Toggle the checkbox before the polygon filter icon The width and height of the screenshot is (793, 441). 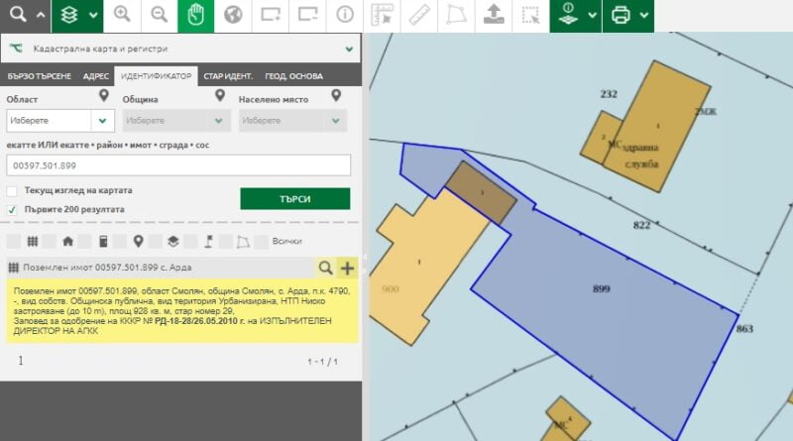[226, 241]
